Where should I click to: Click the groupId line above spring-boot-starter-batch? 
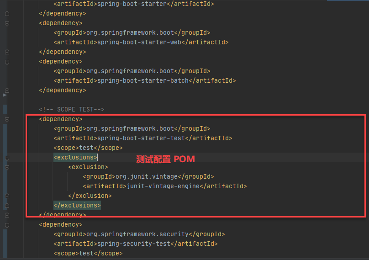(x=132, y=71)
